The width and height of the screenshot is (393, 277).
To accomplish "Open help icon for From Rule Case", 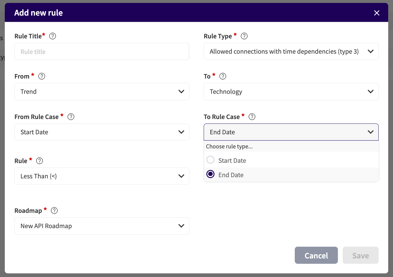I will [71, 117].
